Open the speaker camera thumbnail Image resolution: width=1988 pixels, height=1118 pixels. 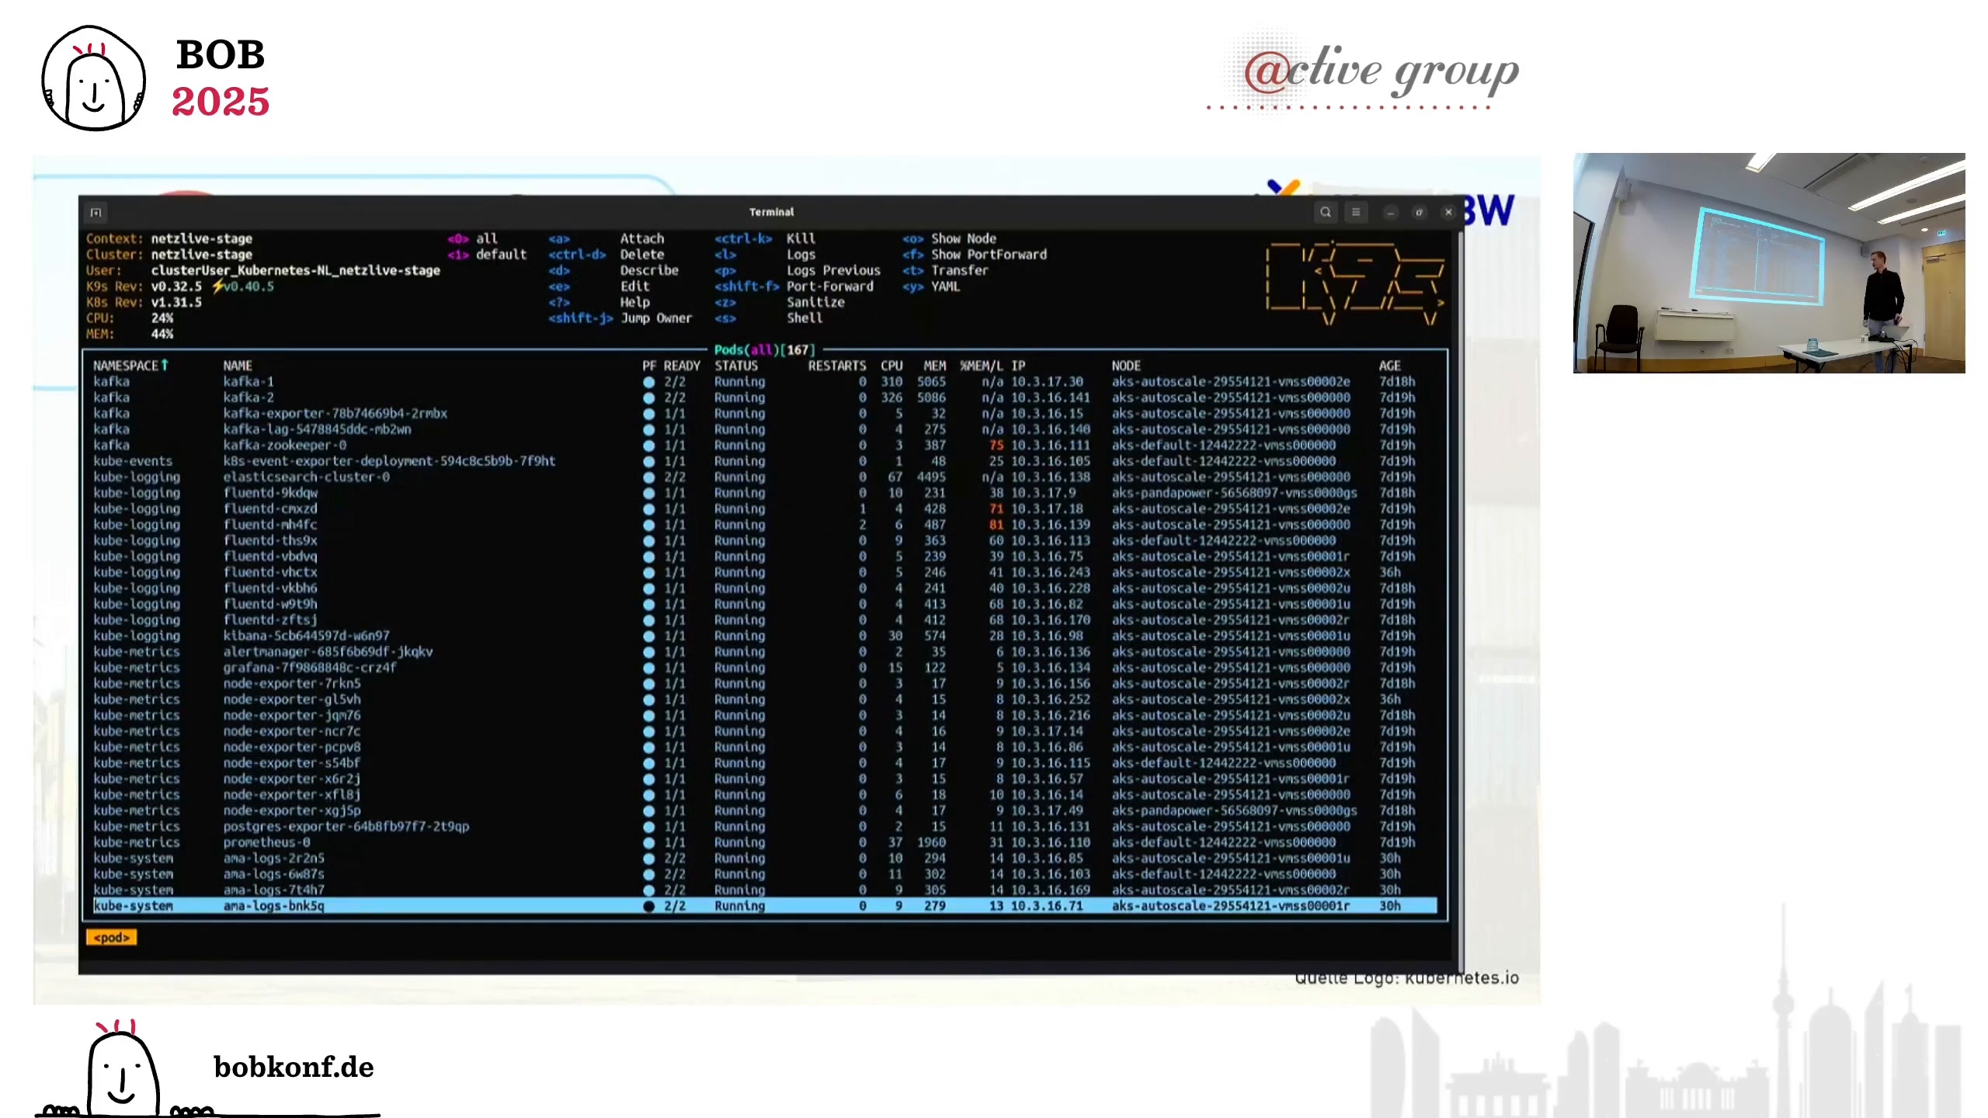pyautogui.click(x=1769, y=263)
